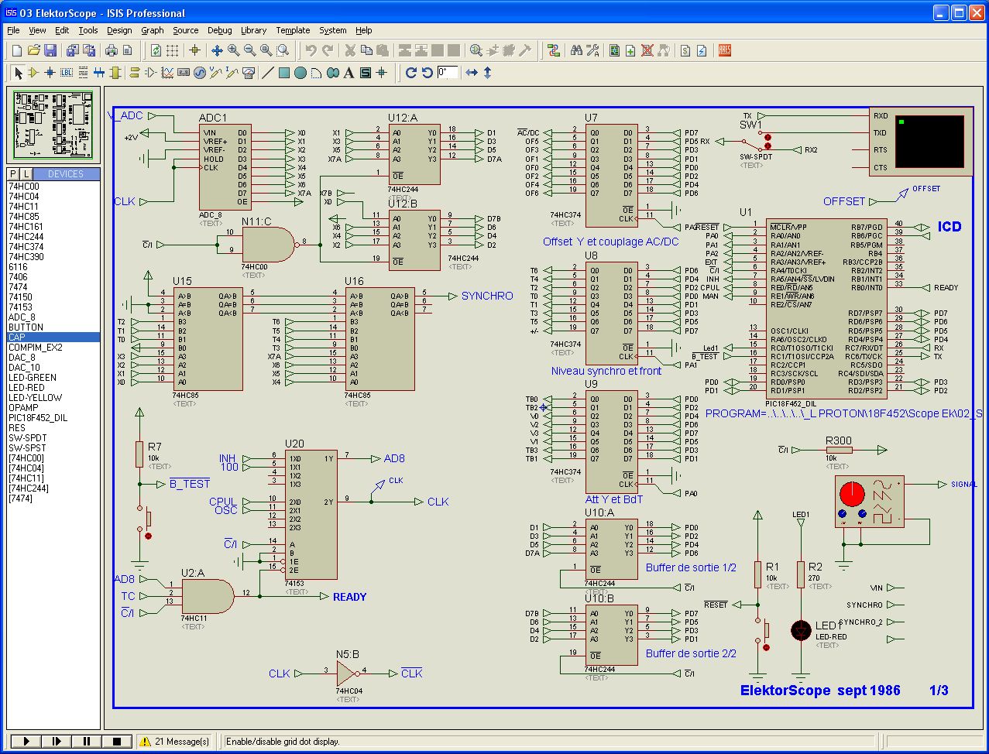
Task: Open the Debug menu
Action: (x=220, y=30)
